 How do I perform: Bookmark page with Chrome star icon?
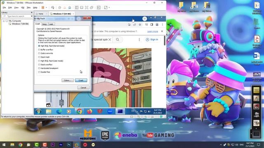click(x=140, y=25)
